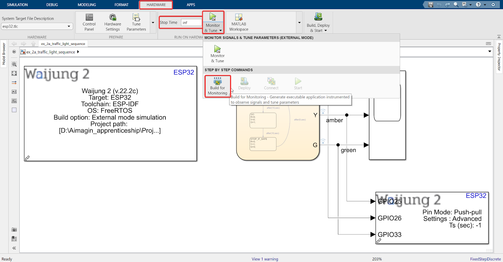This screenshot has width=503, height=262.
Task: Select the Zoom tool in the palette
Action: pyautogui.click(x=14, y=64)
